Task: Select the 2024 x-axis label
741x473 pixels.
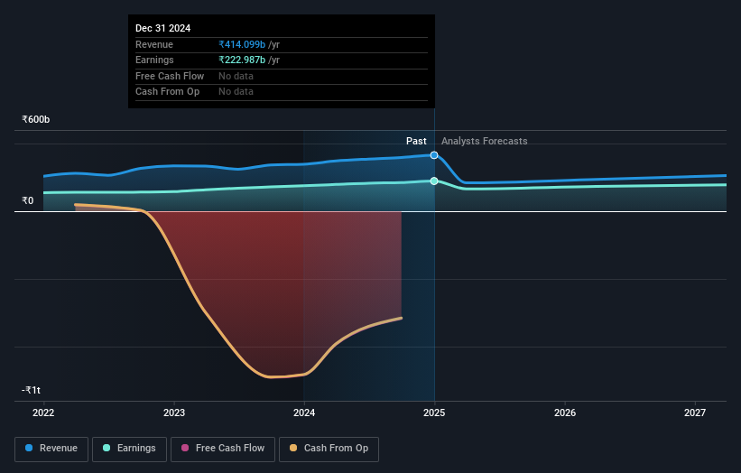Action: click(304, 413)
